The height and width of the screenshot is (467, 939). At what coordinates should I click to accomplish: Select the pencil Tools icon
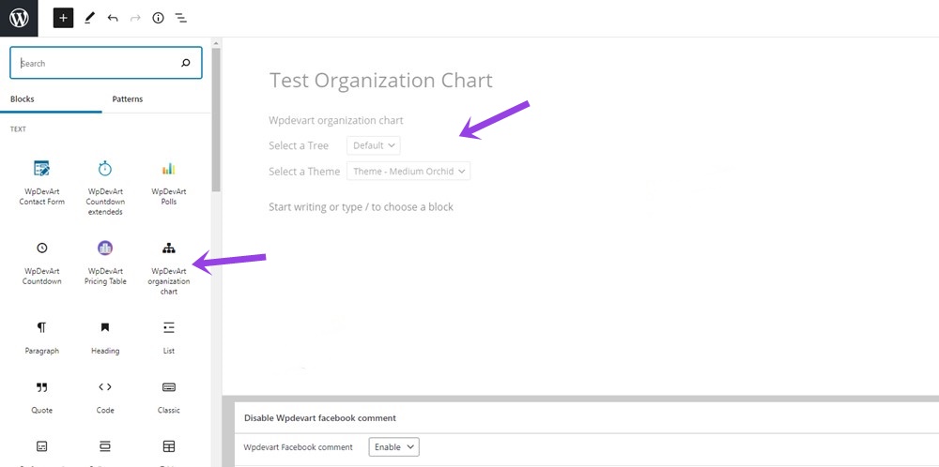click(x=89, y=18)
